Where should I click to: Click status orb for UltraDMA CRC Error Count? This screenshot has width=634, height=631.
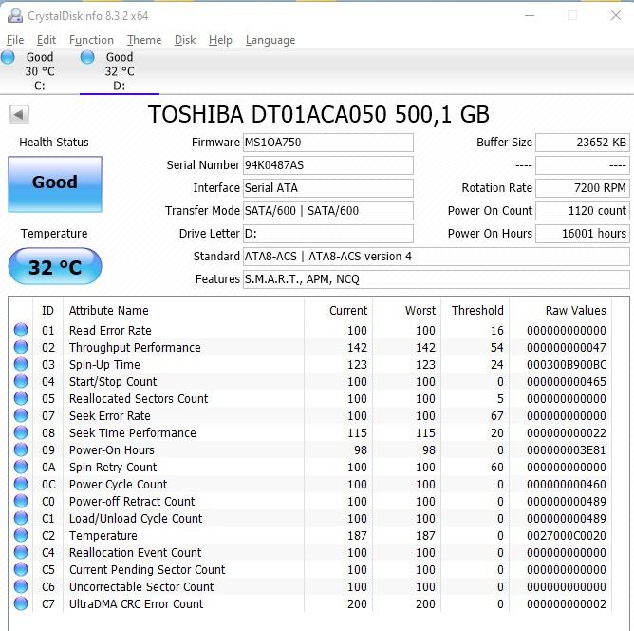pos(21,604)
